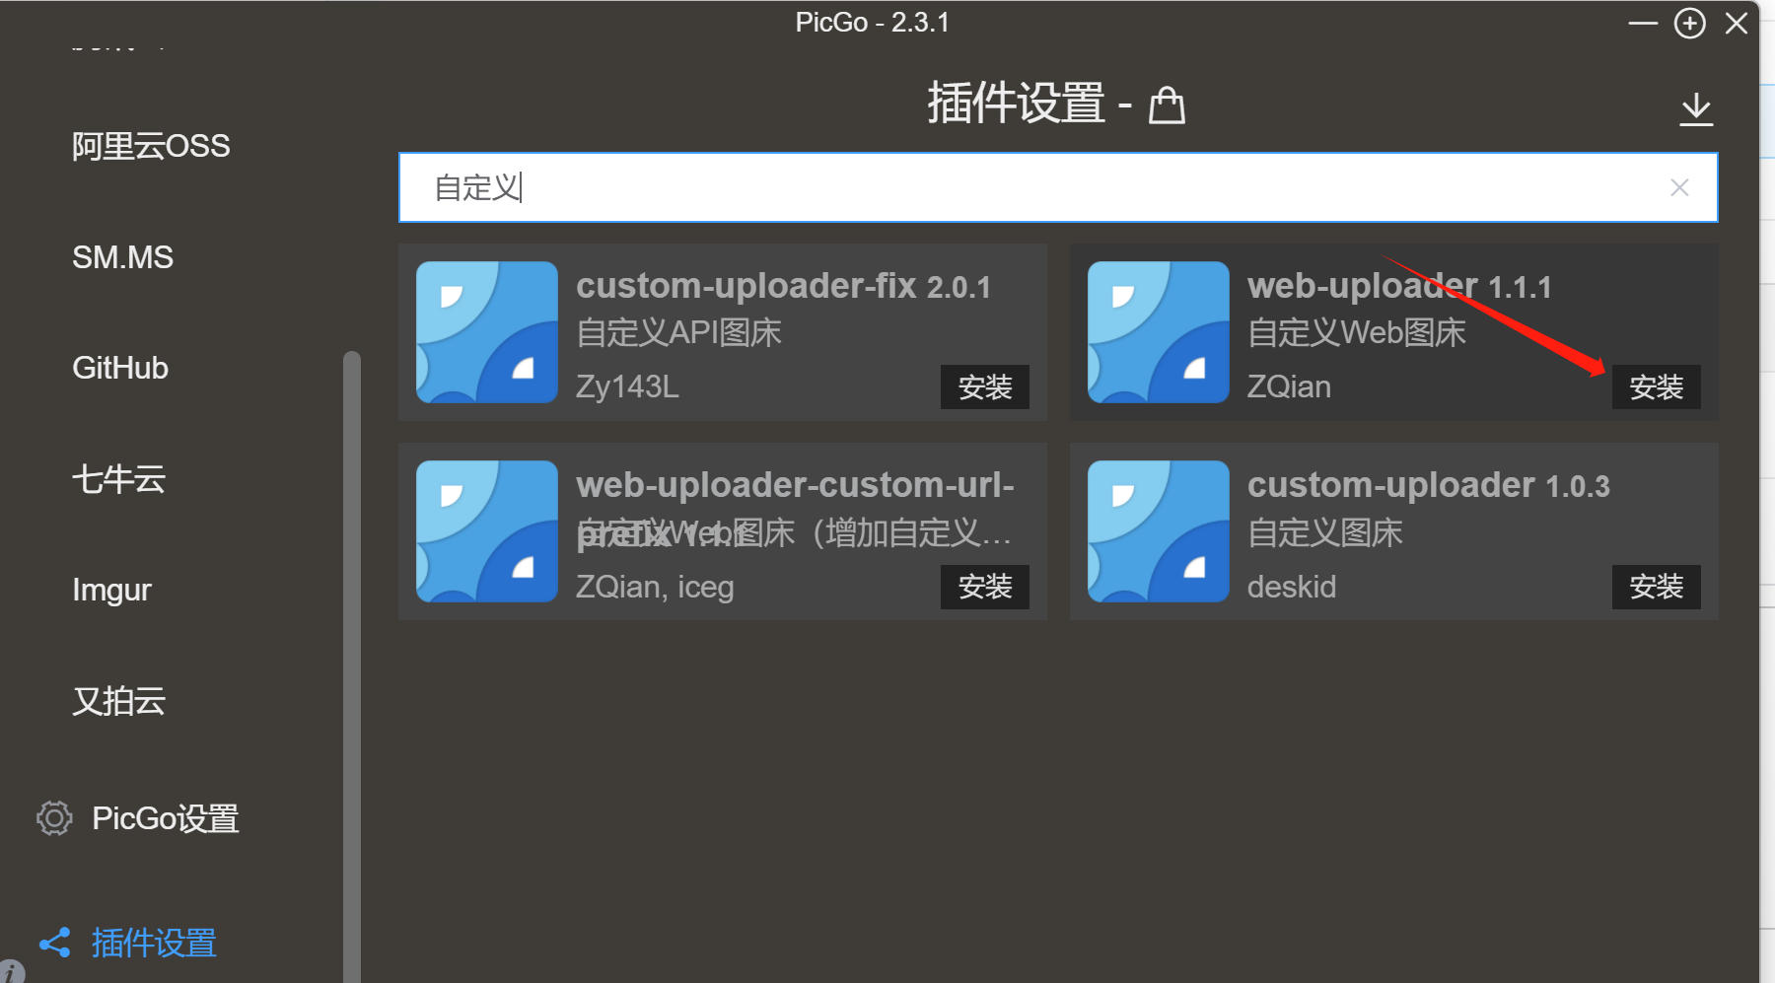This screenshot has height=983, width=1775.
Task: Click the PicGo settings gear icon
Action: click(54, 818)
